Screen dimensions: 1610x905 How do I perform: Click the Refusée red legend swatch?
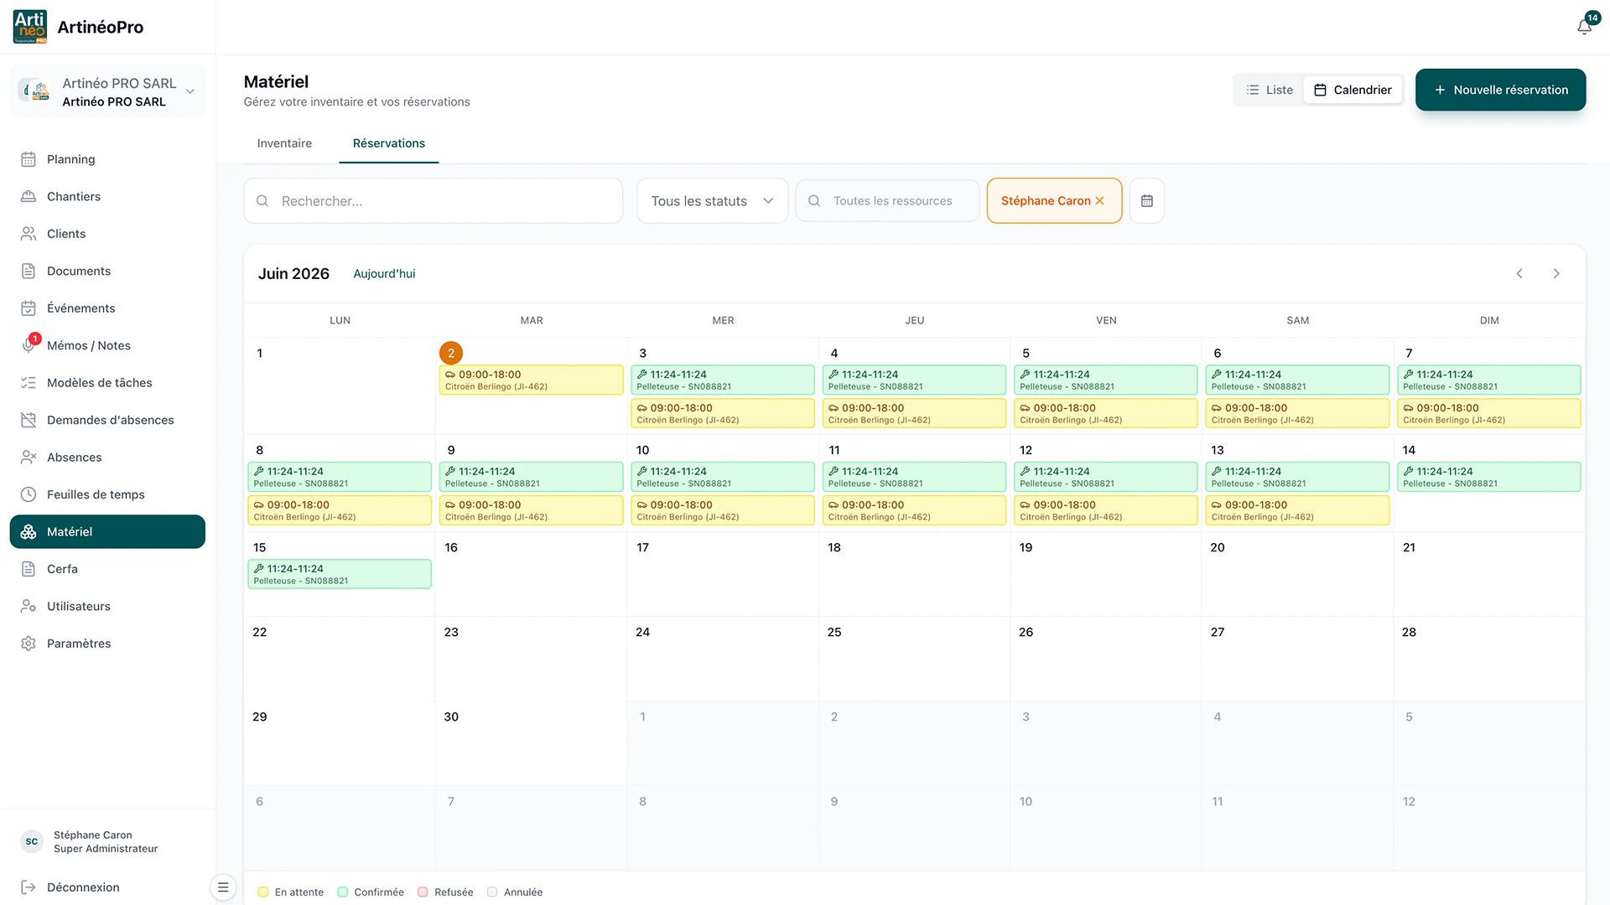click(x=423, y=892)
